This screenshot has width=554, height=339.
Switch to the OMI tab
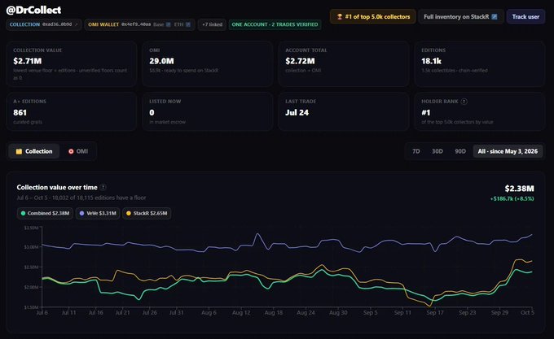pos(78,151)
